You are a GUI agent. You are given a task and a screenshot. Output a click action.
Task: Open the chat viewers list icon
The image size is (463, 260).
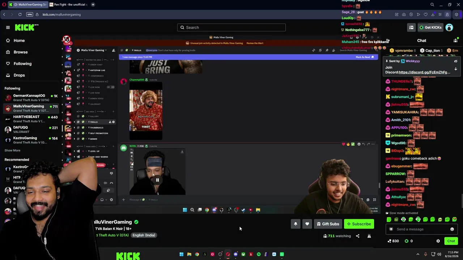pyautogui.click(x=455, y=41)
